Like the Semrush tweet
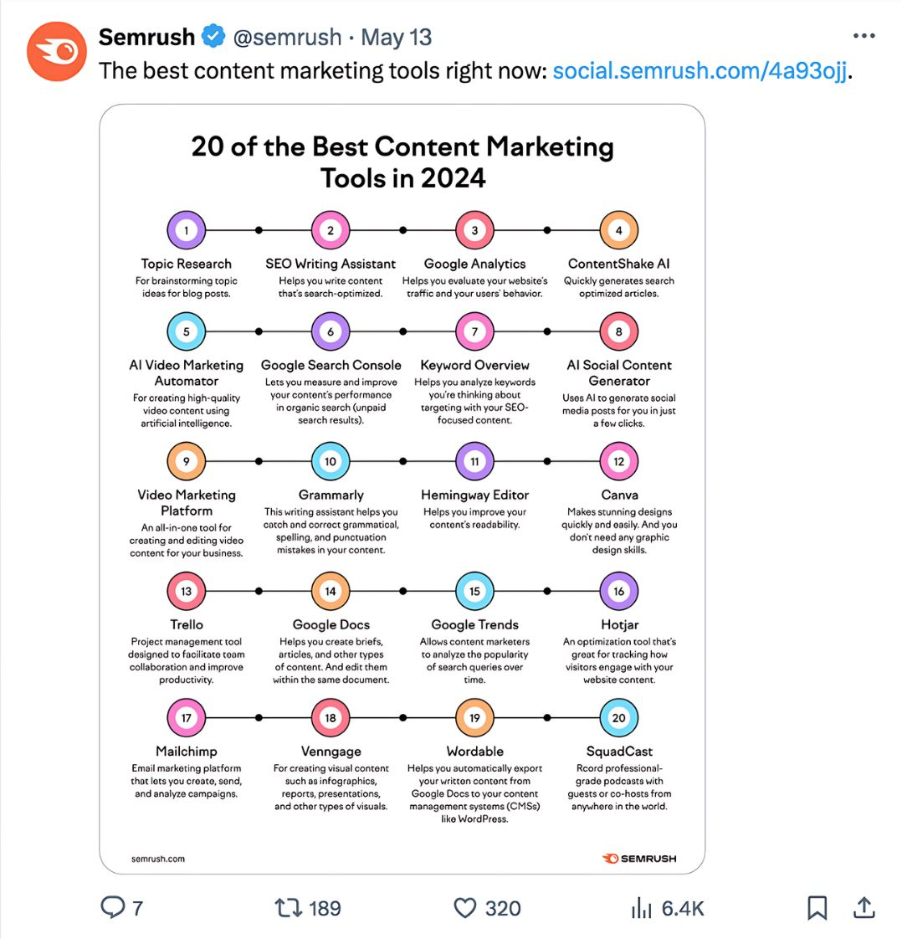902x939 pixels. tap(465, 908)
